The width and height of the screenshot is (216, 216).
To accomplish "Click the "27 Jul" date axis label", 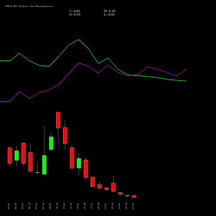I will pyautogui.click(x=133, y=206).
